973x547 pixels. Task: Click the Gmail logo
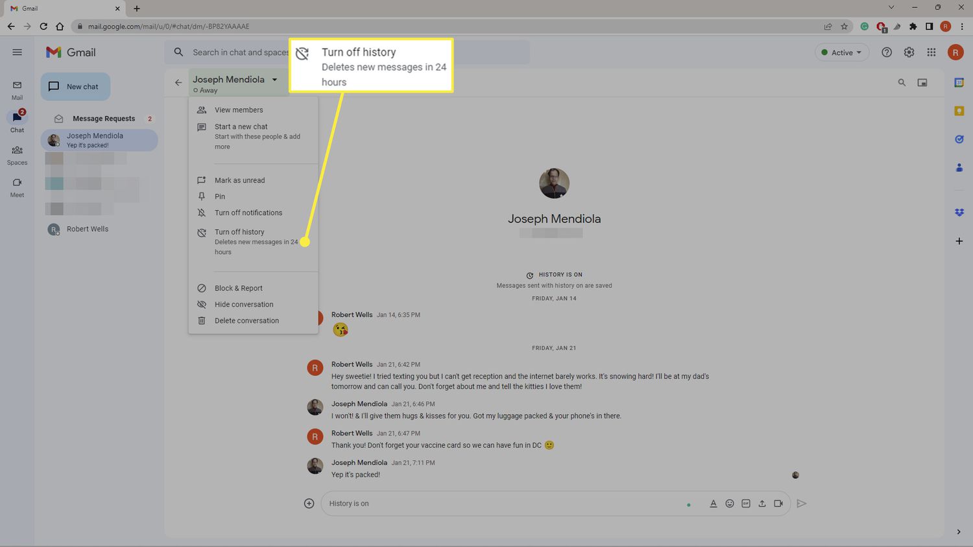click(71, 52)
